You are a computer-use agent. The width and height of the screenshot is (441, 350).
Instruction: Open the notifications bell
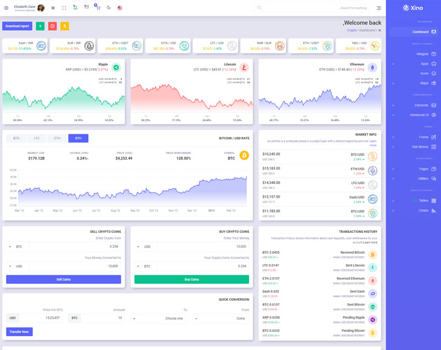tap(75, 8)
